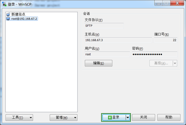Open the dropdown arrow next to 登录
Screen dimensions: 186x125
(x=128, y=117)
